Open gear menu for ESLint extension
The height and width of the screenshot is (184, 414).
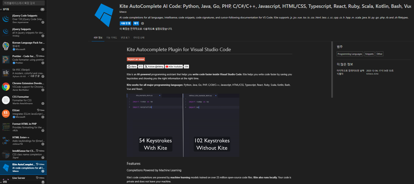coord(43,117)
